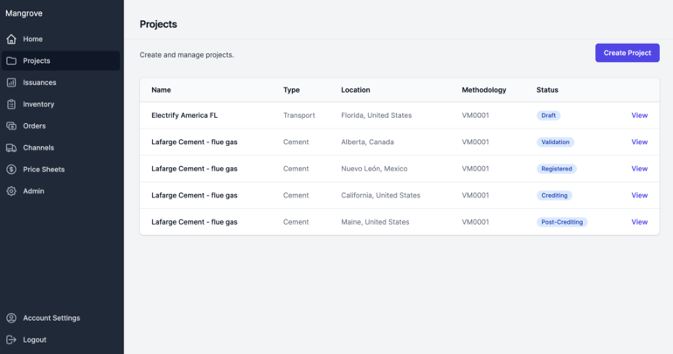Open the Issuances menu item
Viewport: 673px width, 354px height.
click(39, 83)
